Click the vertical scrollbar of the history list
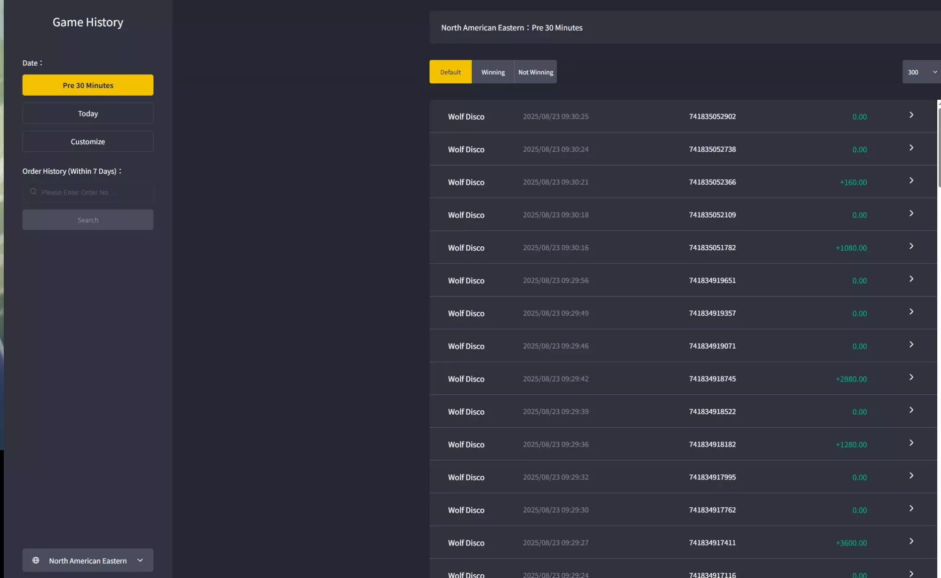 (939, 147)
